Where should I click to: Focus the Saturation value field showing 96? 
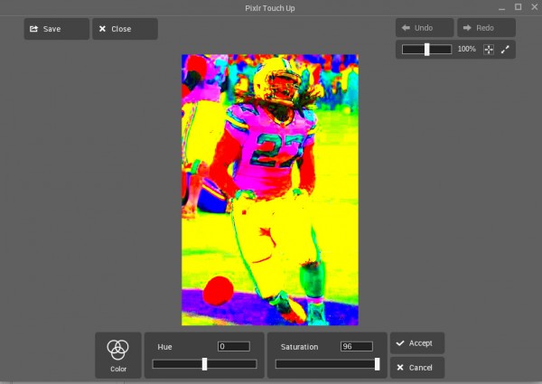[x=357, y=346]
